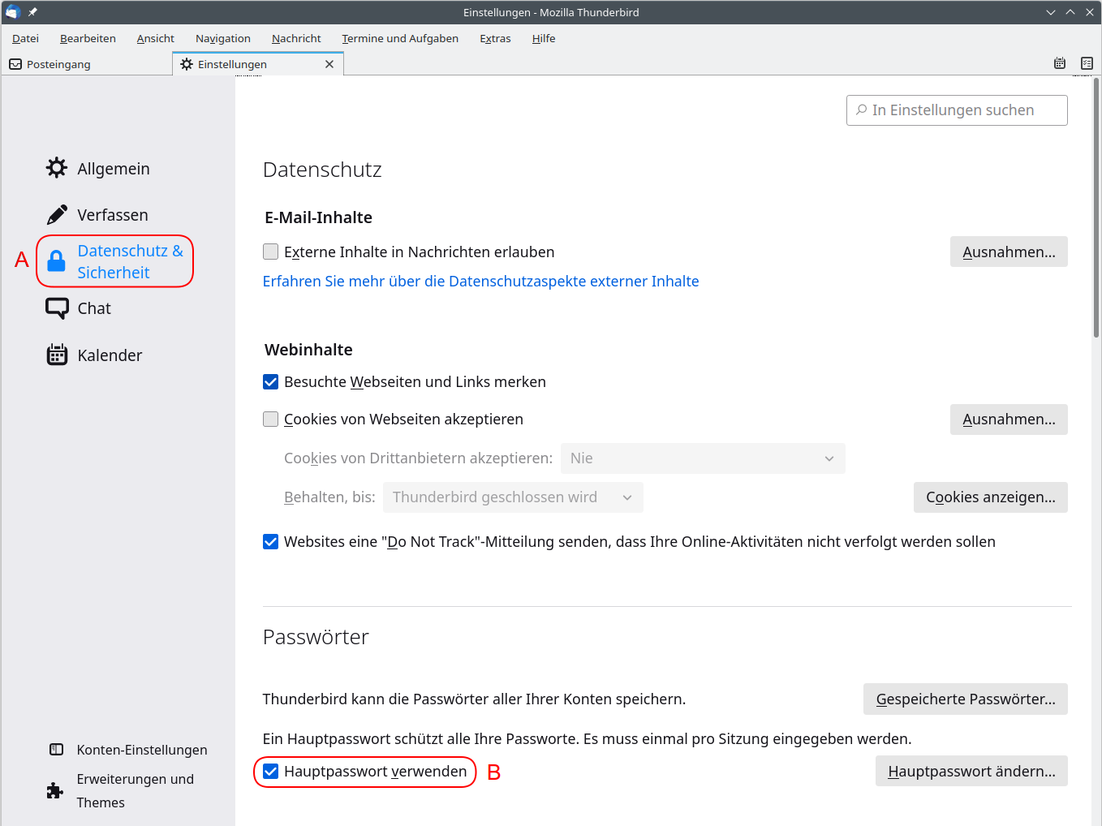Viewport: 1102px width, 826px height.
Task: Uncheck Hauptpasswort verwenden
Action: pos(271,771)
